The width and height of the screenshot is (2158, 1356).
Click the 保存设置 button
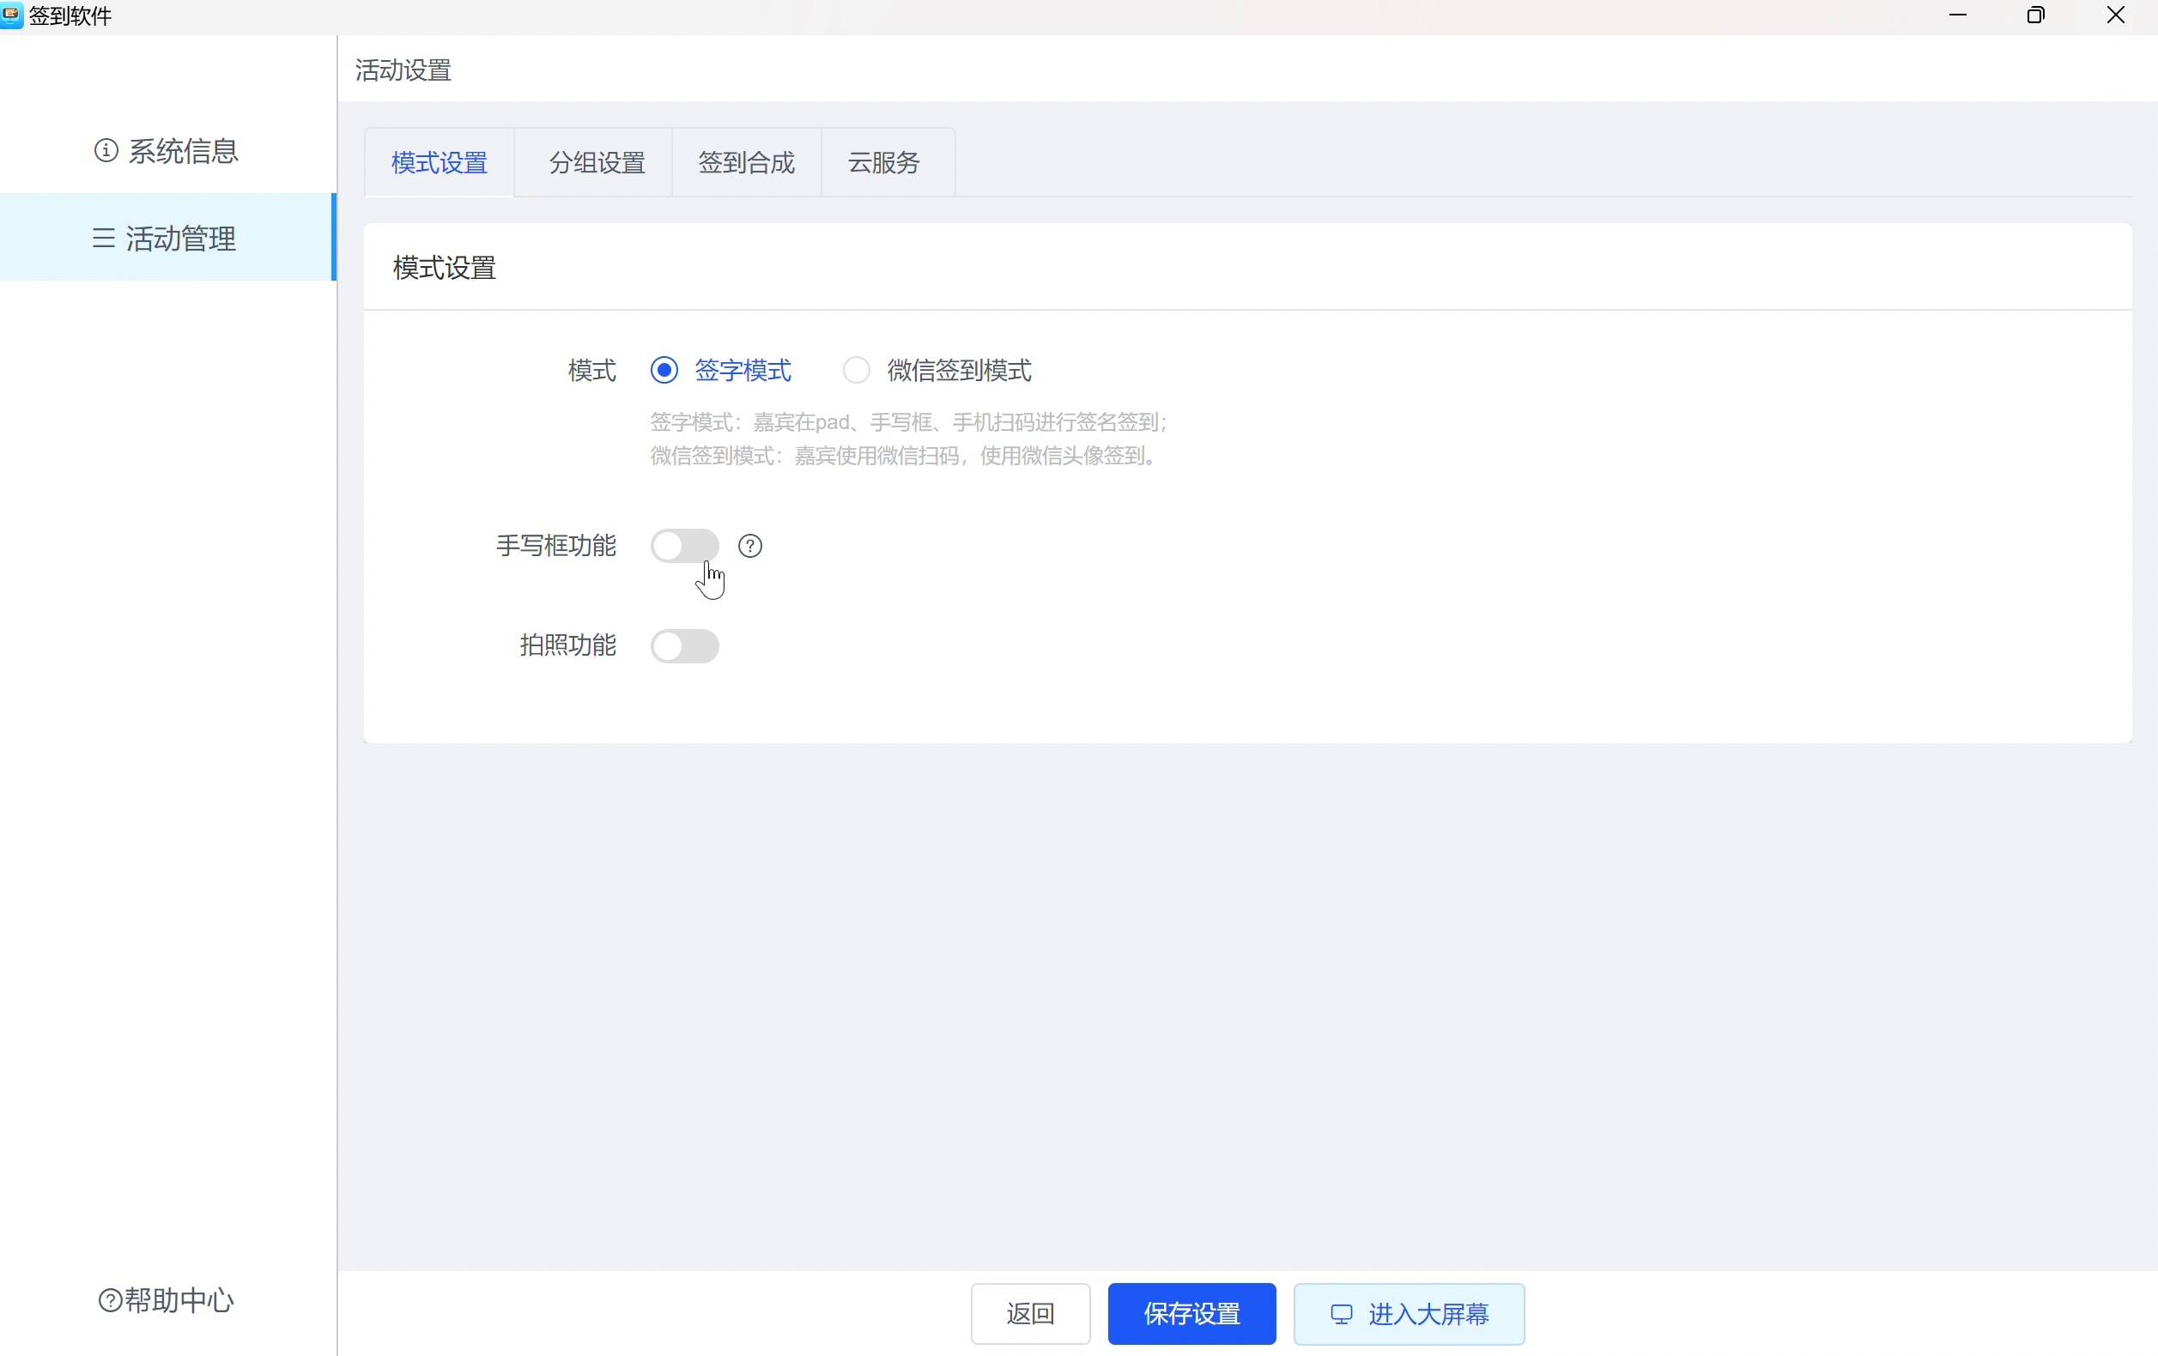point(1191,1314)
